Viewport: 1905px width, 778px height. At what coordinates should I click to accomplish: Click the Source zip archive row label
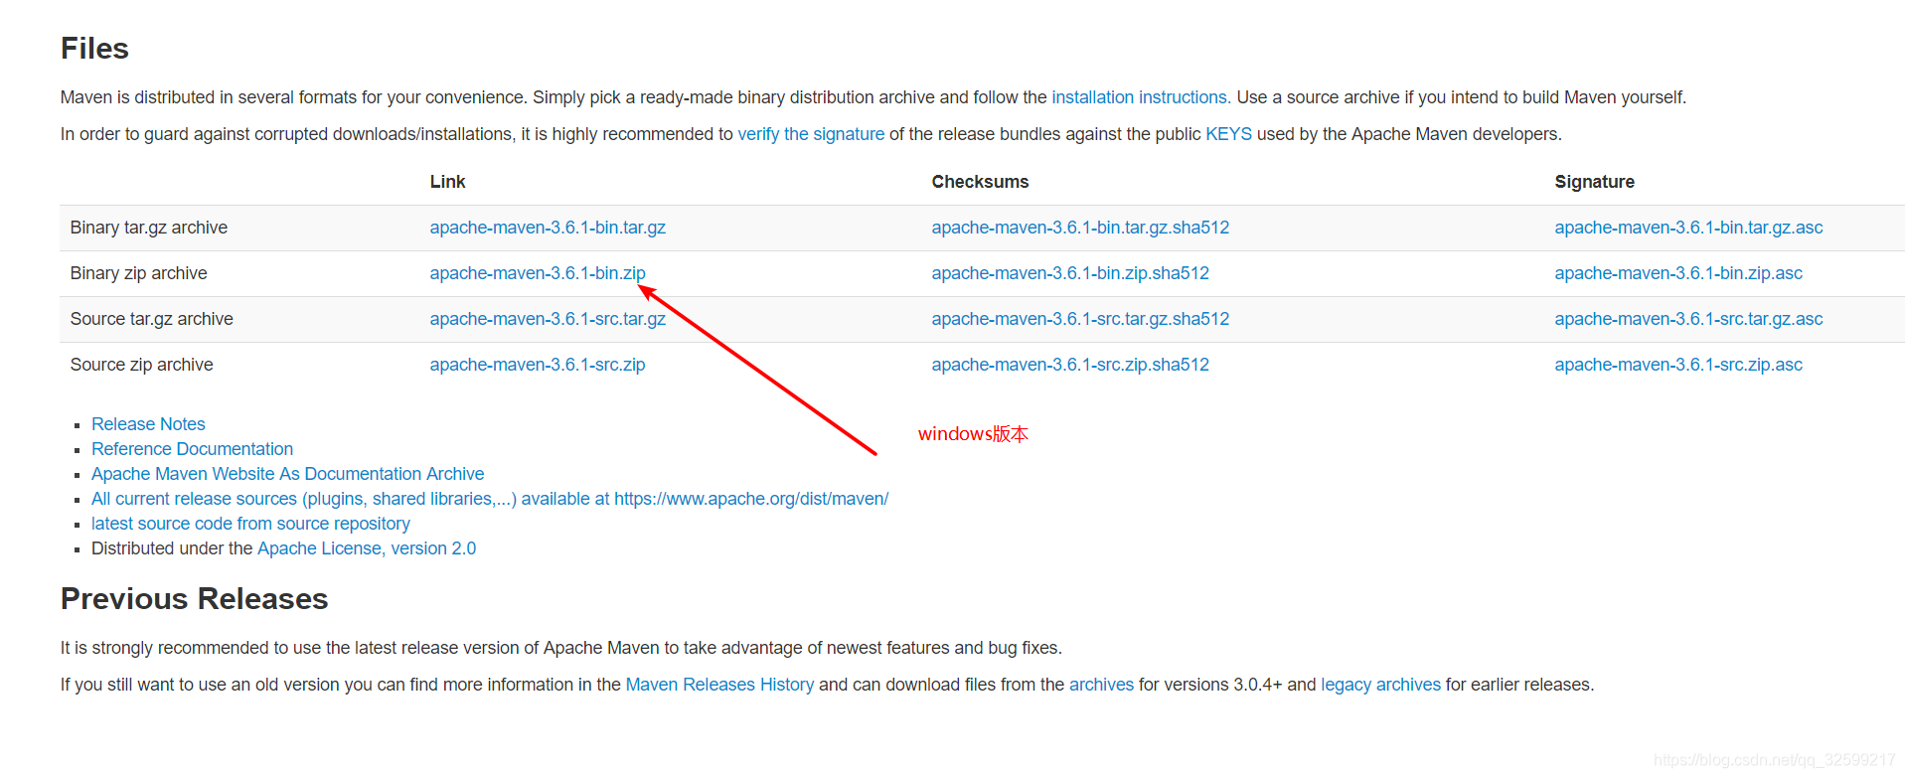click(142, 365)
